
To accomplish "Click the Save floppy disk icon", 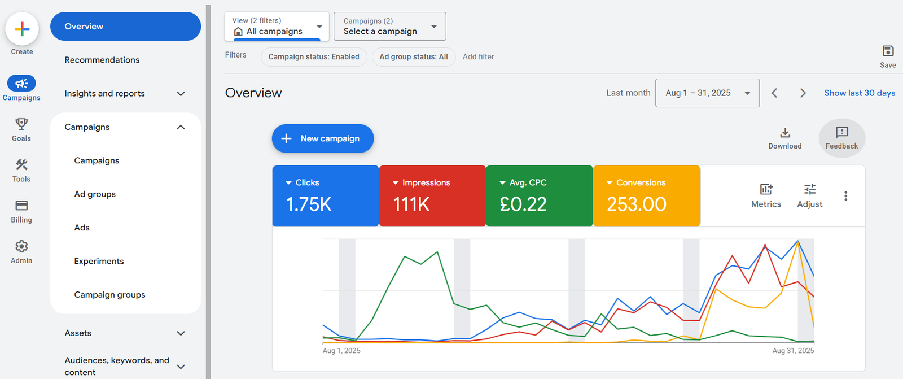I will tap(888, 51).
